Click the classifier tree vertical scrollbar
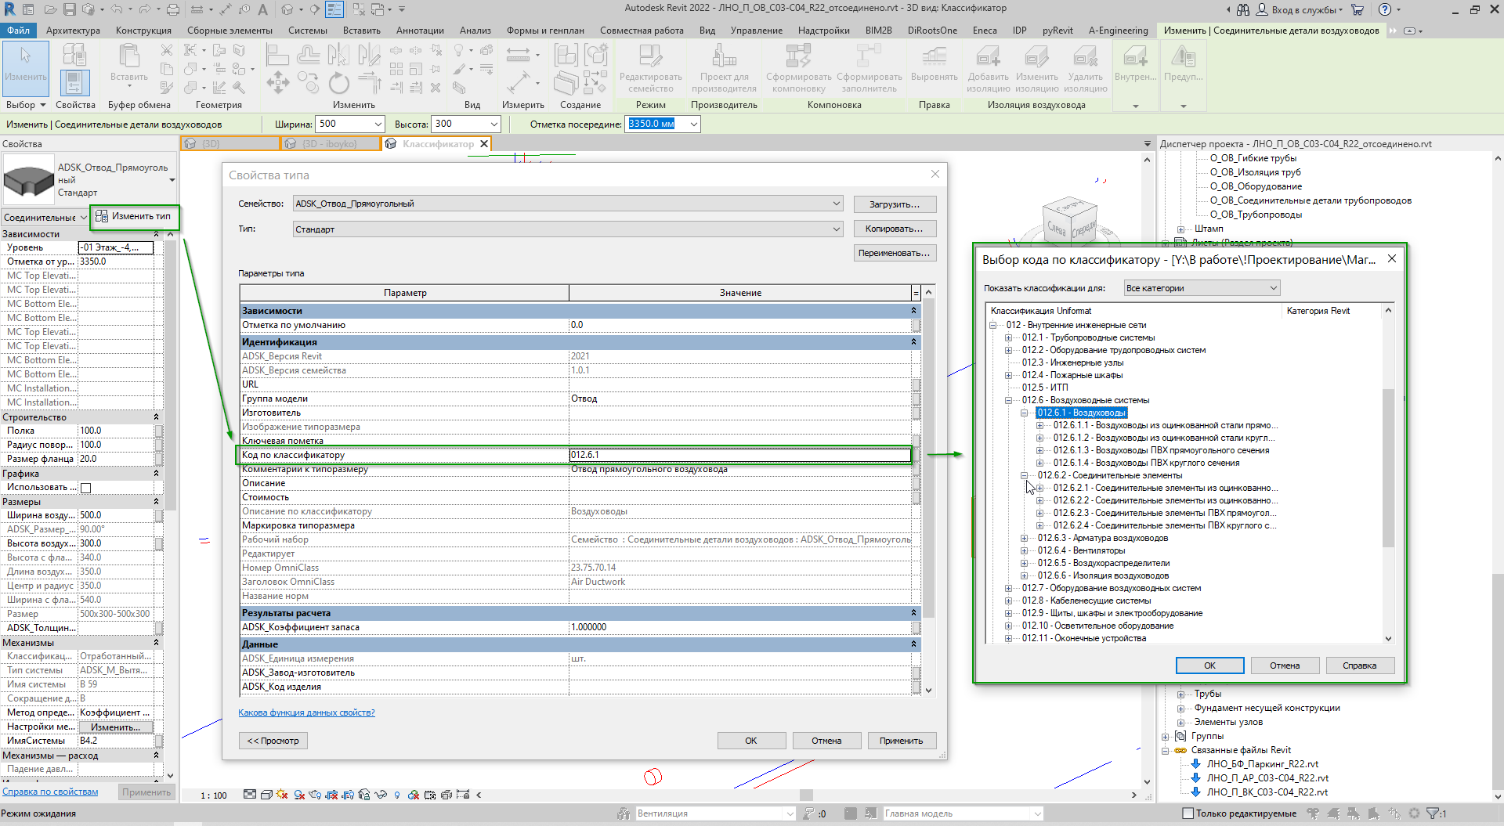The width and height of the screenshot is (1504, 826). point(1389,467)
